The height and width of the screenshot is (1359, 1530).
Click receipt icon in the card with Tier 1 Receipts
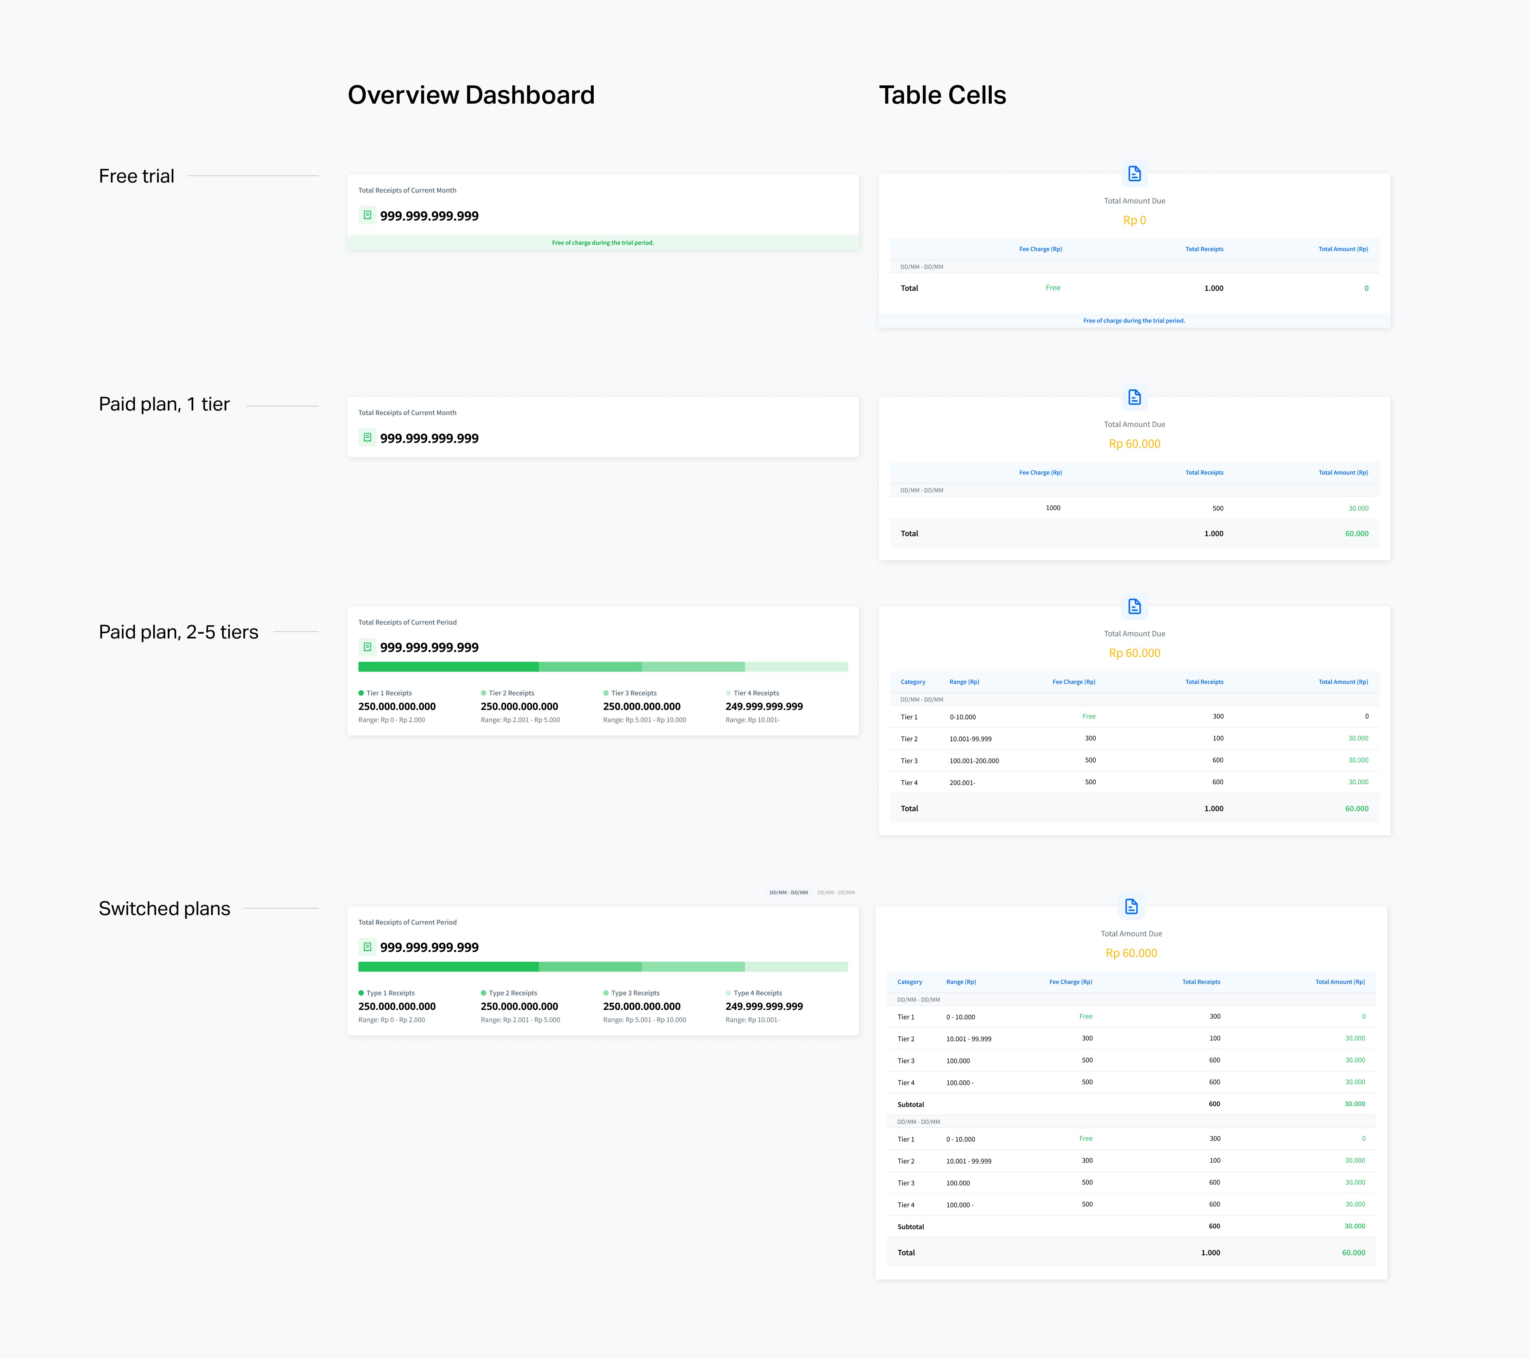(x=367, y=646)
